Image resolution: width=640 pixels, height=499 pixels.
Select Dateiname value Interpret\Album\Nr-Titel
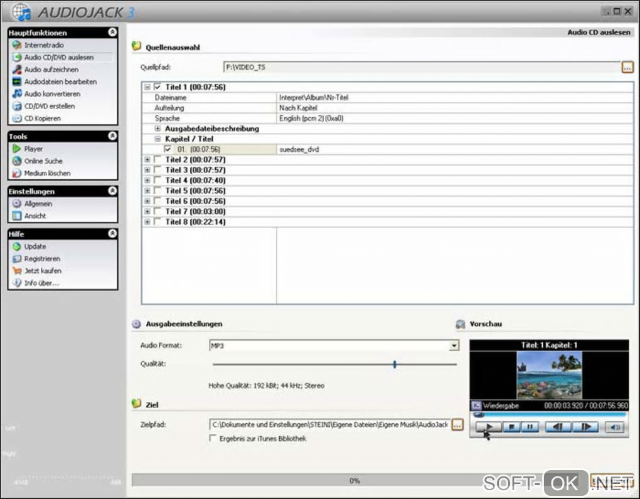pos(314,97)
